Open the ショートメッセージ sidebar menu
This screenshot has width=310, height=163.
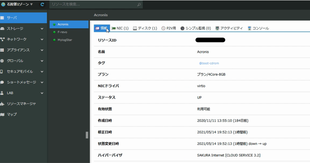(x=23, y=82)
